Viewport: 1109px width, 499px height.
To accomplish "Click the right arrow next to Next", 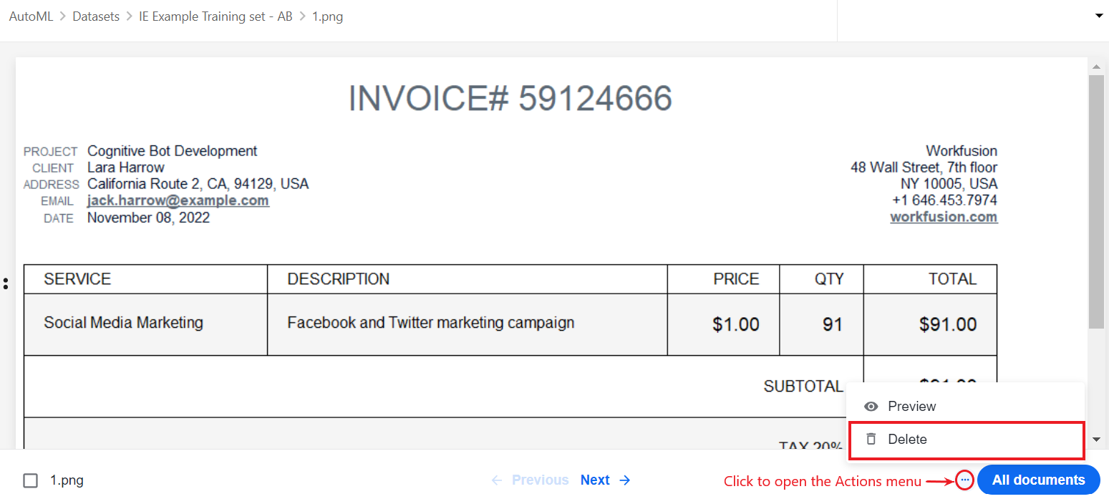I will [x=625, y=480].
